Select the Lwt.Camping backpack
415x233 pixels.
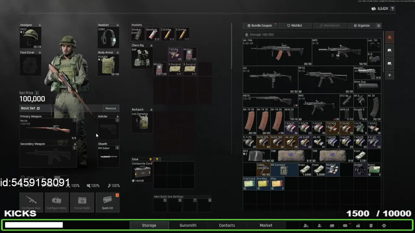142,122
